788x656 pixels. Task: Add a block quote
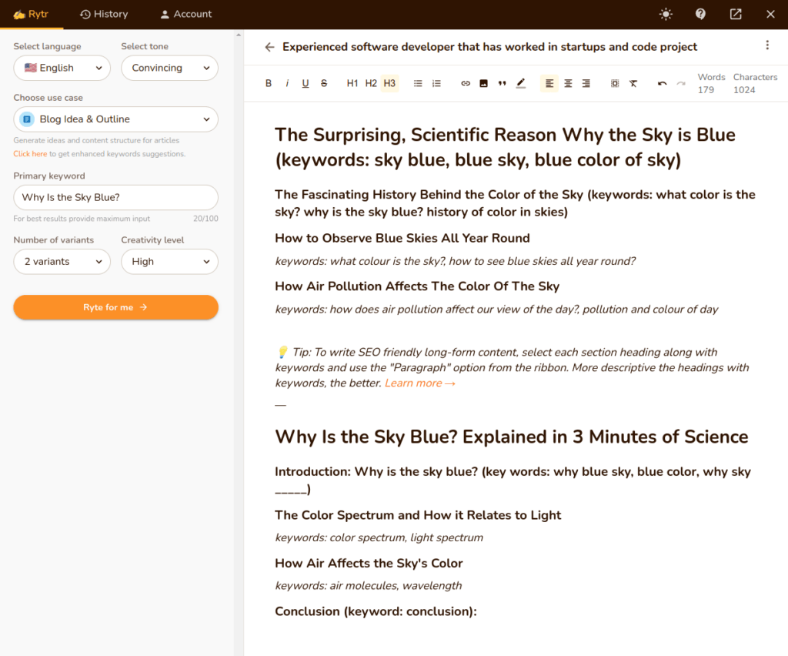click(x=502, y=83)
